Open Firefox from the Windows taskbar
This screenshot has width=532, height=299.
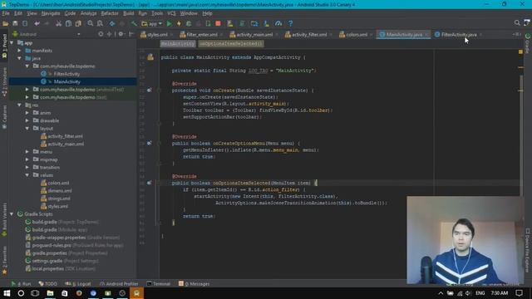[x=79, y=293]
